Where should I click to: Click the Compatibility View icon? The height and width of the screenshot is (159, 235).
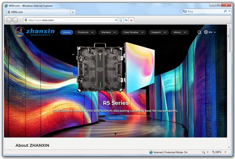[121, 20]
